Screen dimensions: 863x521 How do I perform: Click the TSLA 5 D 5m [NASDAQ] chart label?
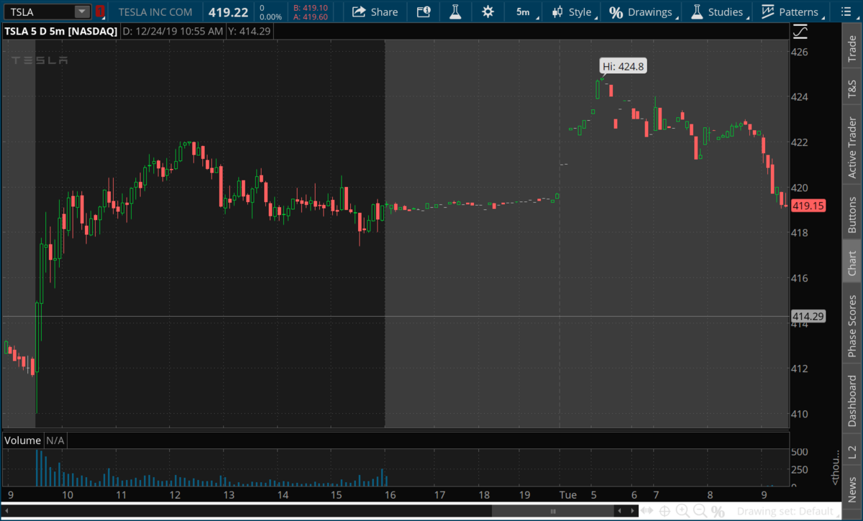point(60,32)
